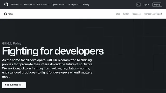
Task: Expand the Solutions menu chevron
Action: (34, 5)
